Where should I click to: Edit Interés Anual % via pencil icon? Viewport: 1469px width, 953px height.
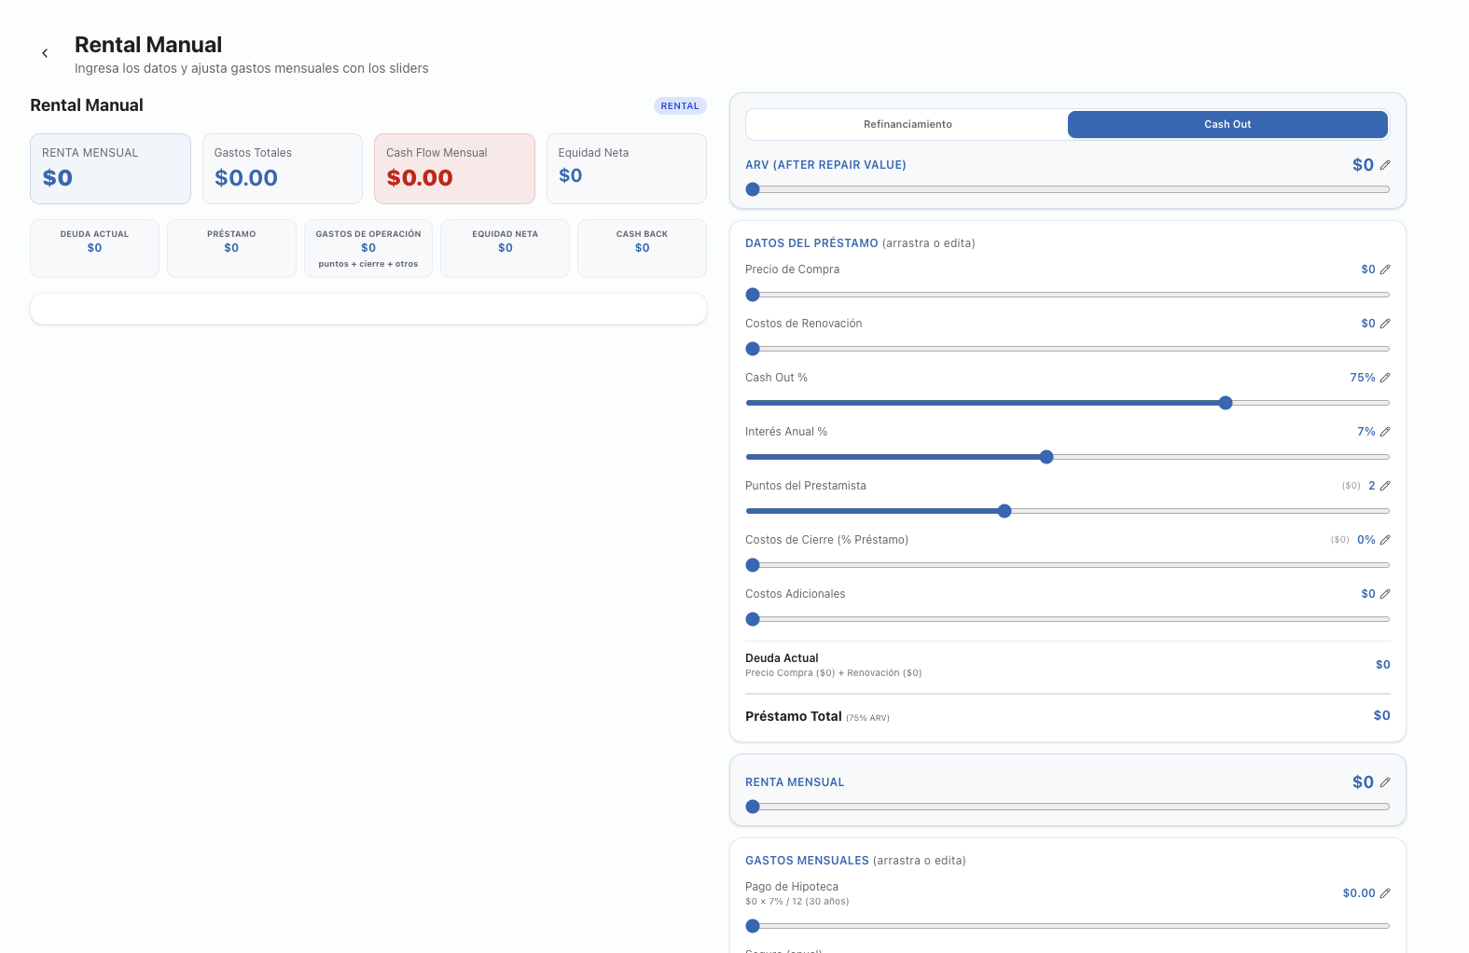coord(1385,432)
